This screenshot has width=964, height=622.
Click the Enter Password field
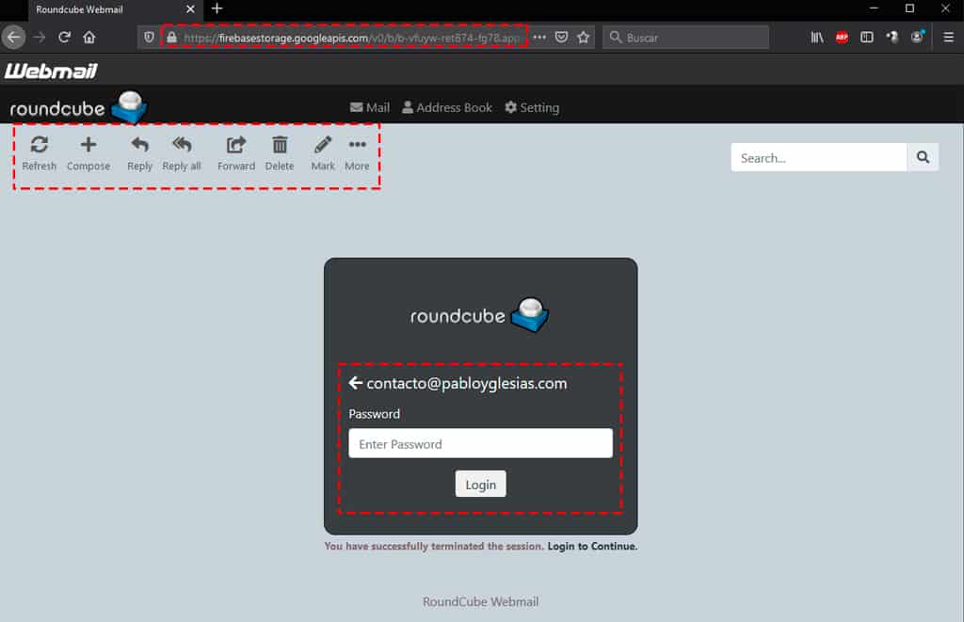(x=481, y=444)
